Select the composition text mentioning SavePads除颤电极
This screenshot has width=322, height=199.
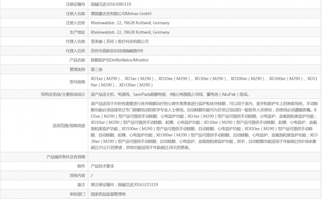pyautogui.click(x=170, y=94)
